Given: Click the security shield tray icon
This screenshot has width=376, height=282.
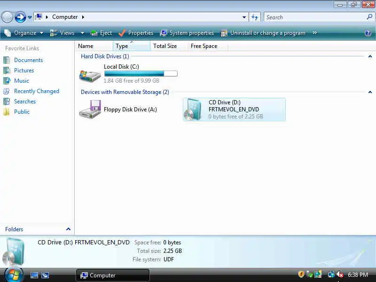Looking at the screenshot, I should pyautogui.click(x=301, y=274).
